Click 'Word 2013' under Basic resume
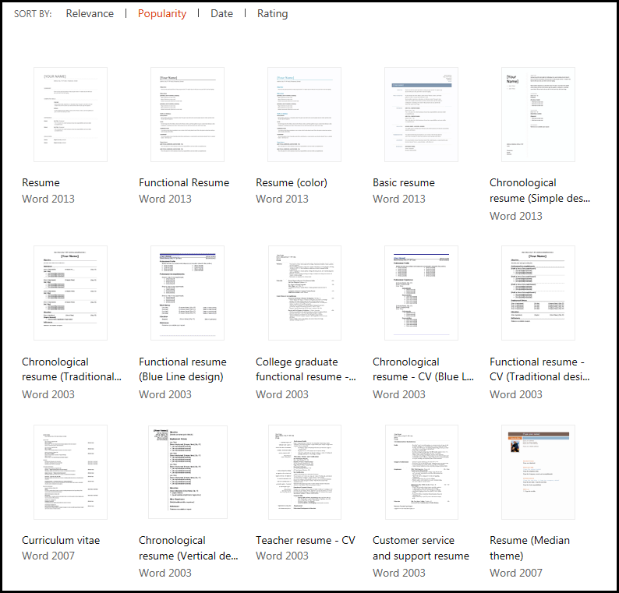 (398, 199)
